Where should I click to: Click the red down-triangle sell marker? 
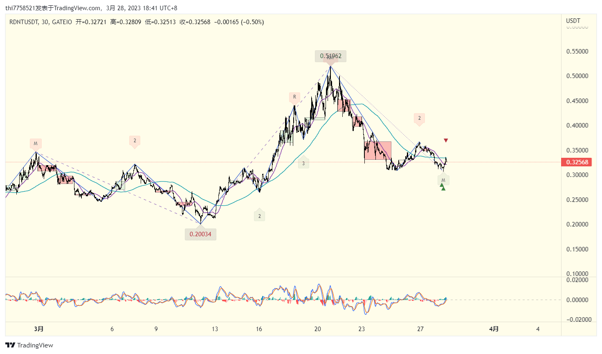(446, 141)
